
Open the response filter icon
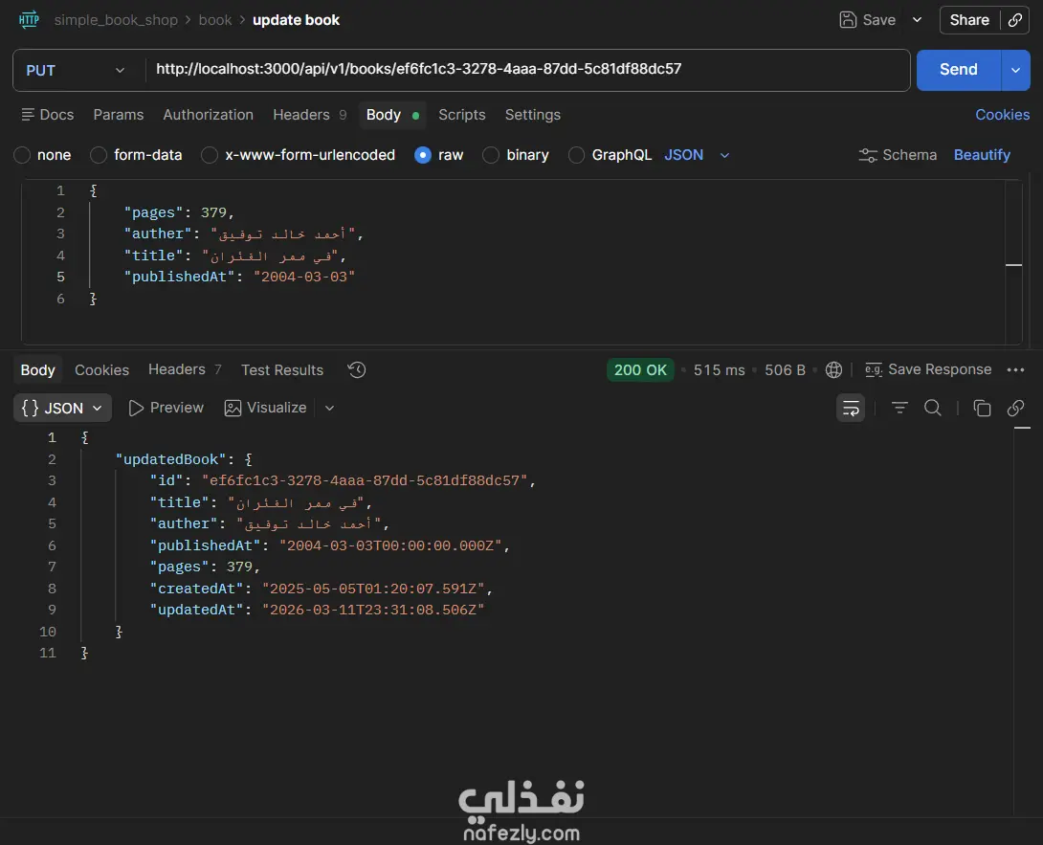coord(899,409)
